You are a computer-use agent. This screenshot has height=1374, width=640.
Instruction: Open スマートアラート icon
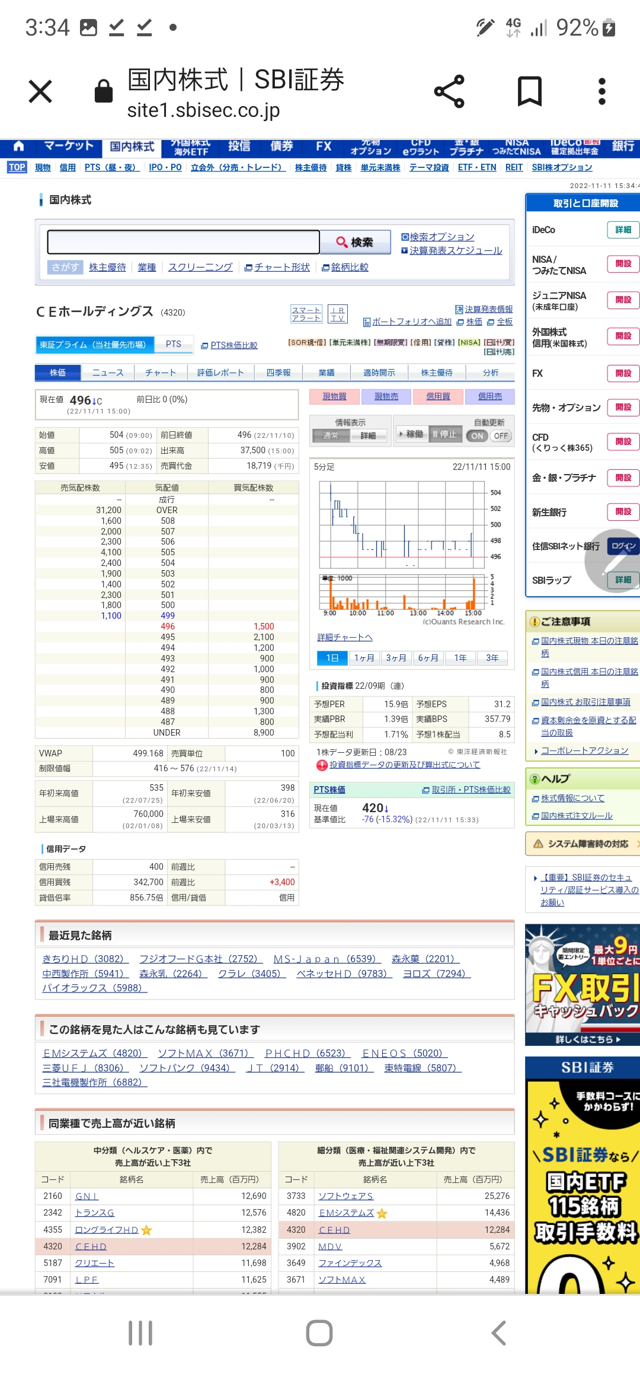tap(306, 314)
